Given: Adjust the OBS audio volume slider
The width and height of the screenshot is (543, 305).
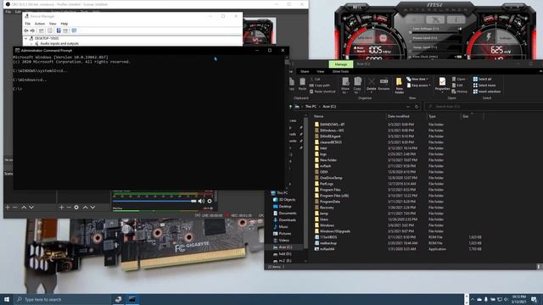Looking at the screenshot, I should (x=154, y=201).
